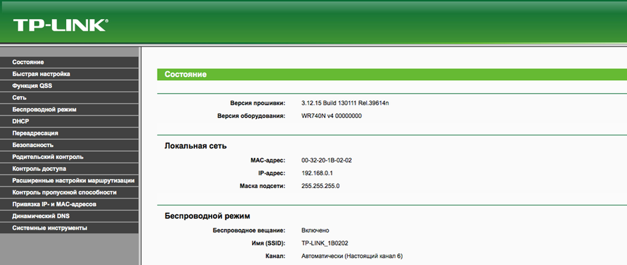Click the Версия оборудования label
The height and width of the screenshot is (265, 627).
click(x=251, y=116)
